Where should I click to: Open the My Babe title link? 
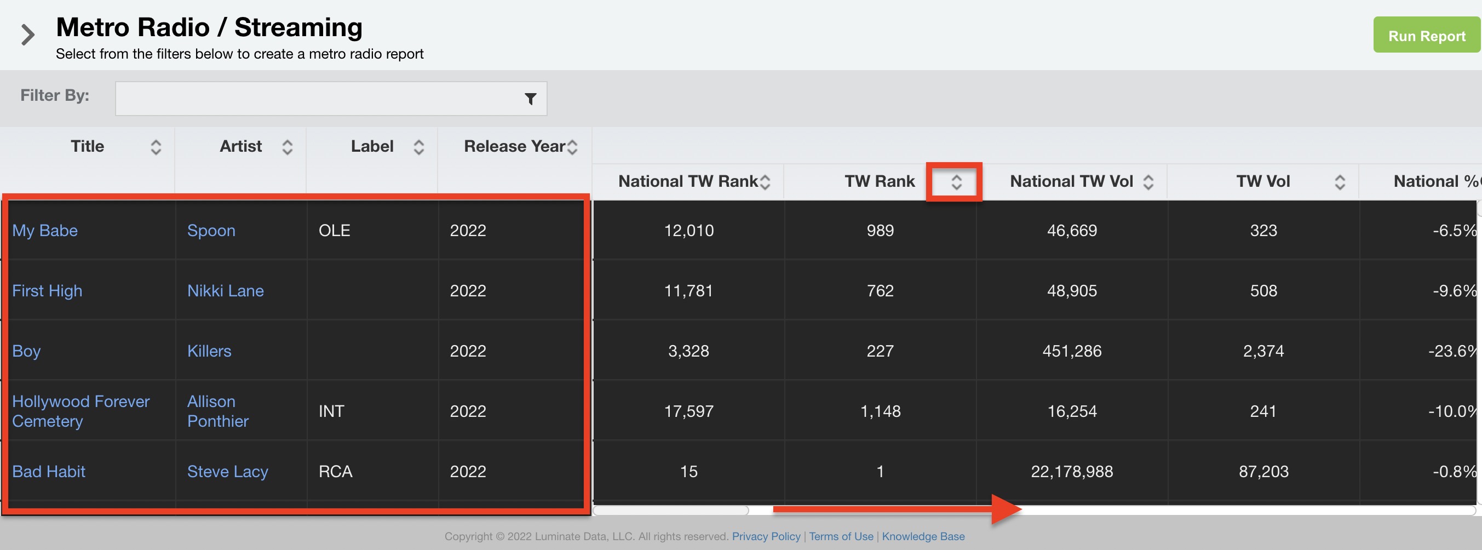click(45, 230)
